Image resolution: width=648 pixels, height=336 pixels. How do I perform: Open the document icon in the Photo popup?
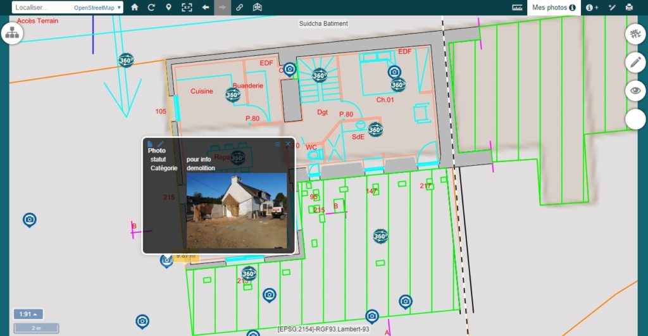[x=150, y=144]
